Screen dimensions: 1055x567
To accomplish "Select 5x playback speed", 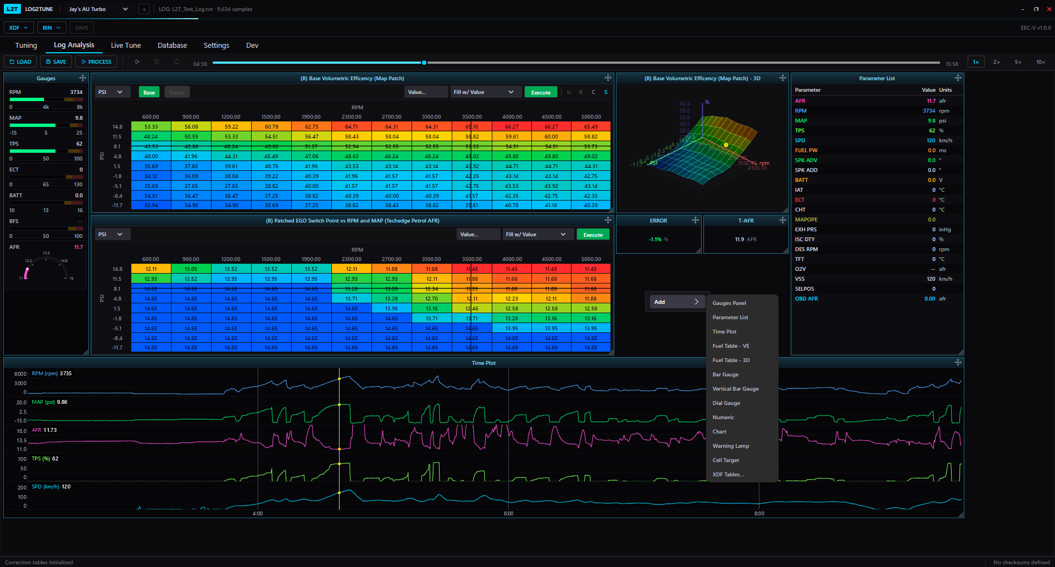I will 1018,62.
